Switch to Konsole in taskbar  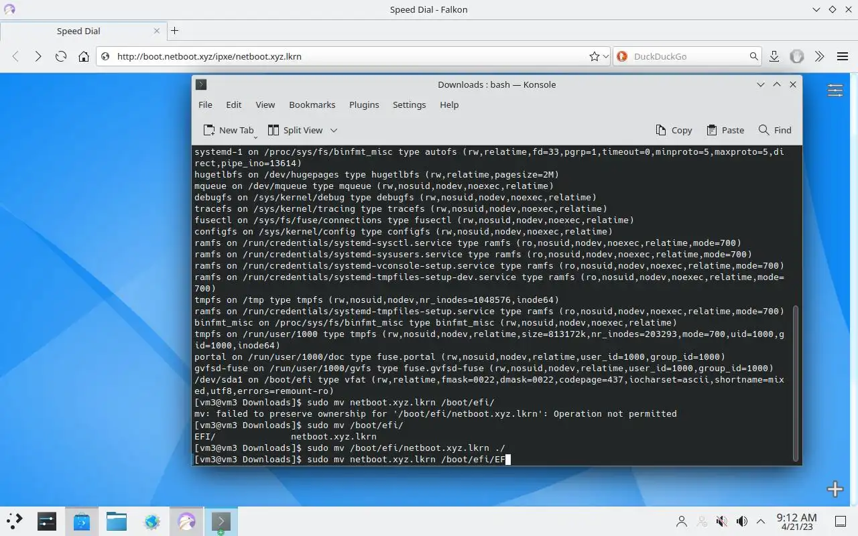coord(221,521)
